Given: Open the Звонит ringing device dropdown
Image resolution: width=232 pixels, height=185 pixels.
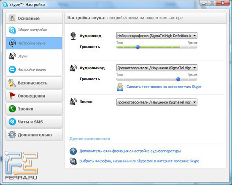Looking at the screenshot, I should [156, 102].
